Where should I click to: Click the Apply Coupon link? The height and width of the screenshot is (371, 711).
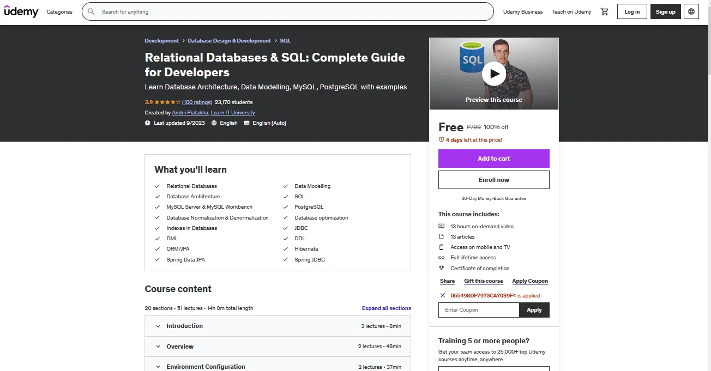(530, 281)
